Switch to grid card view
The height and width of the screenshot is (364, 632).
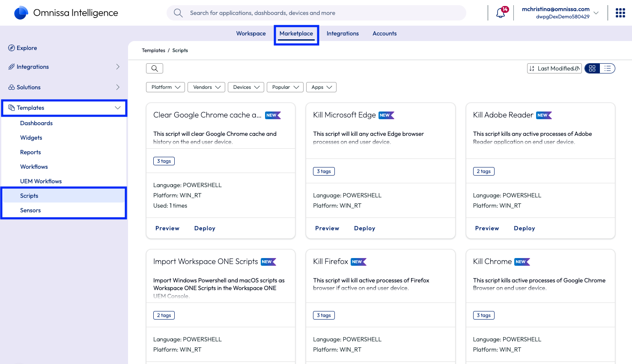[x=592, y=68]
